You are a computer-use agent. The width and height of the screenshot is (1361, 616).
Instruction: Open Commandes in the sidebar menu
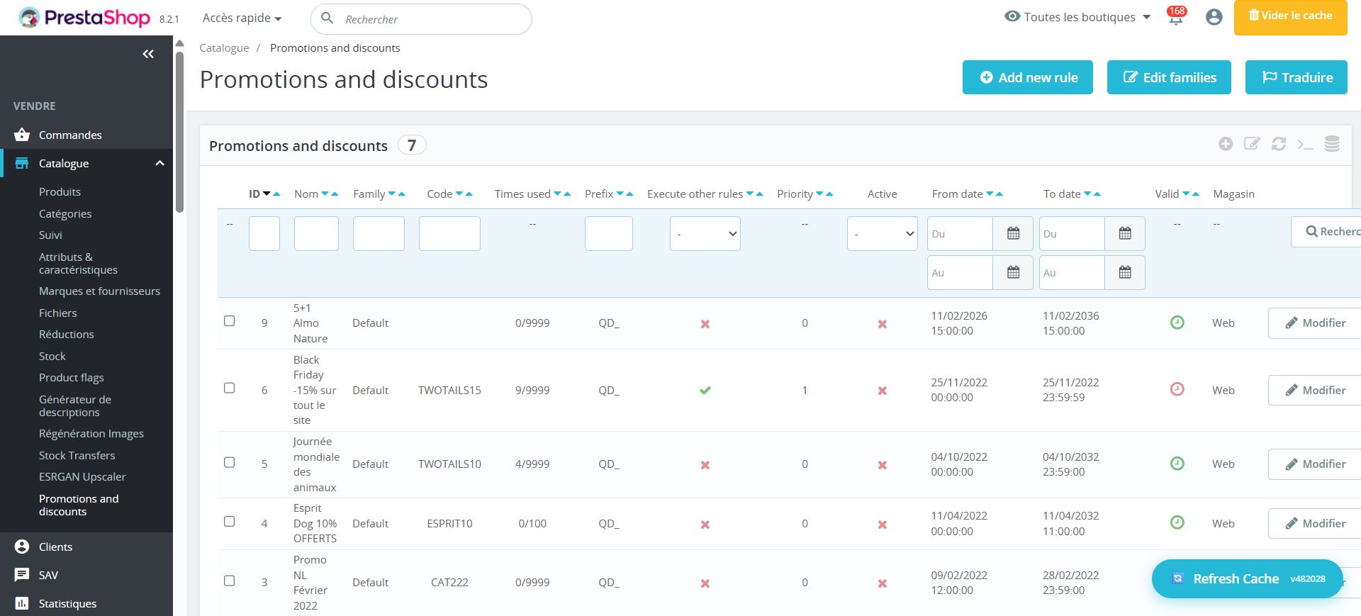(70, 135)
